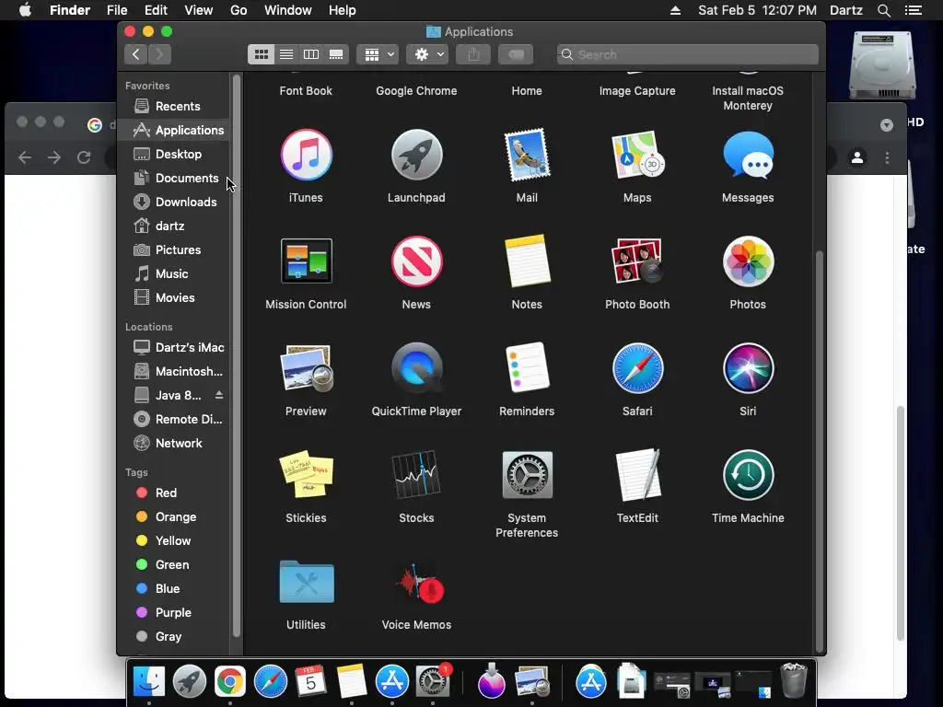The height and width of the screenshot is (707, 943).
Task: Open the iTunes application icon
Action: coord(306,155)
